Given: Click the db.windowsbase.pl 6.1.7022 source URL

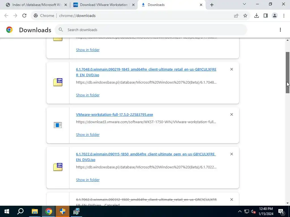Looking at the screenshot, I should pyautogui.click(x=146, y=167).
